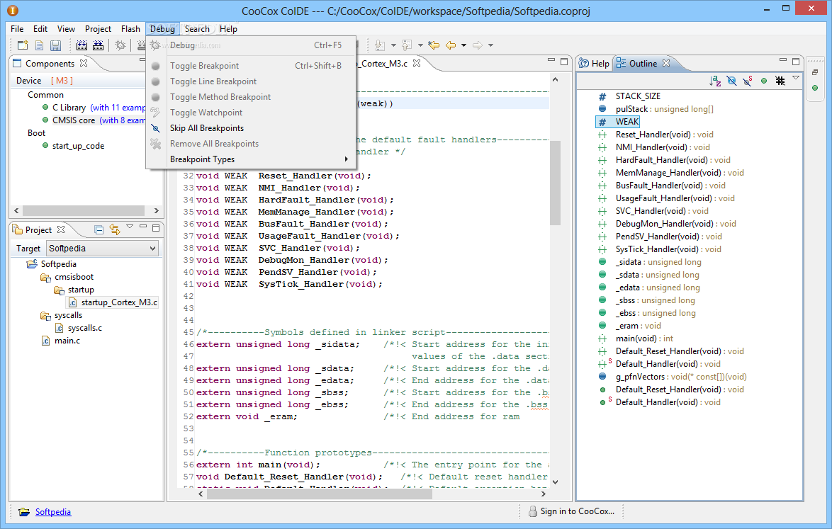The height and width of the screenshot is (529, 832).
Task: Switch to the Help tab
Action: point(595,64)
